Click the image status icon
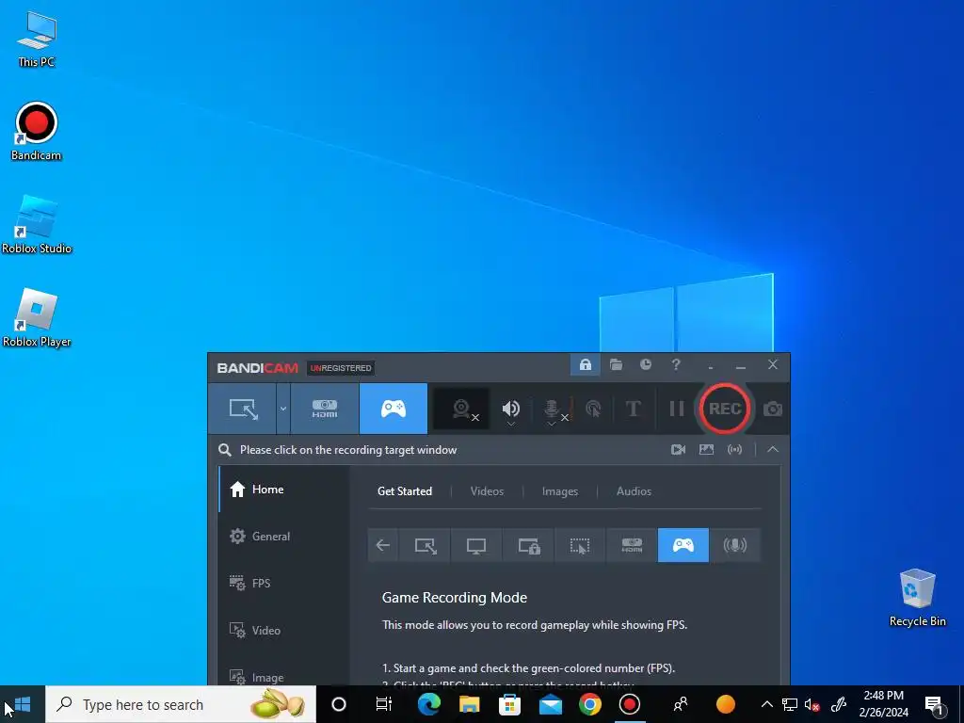Screen dimensions: 964x723 (x=706, y=450)
